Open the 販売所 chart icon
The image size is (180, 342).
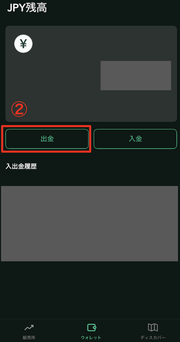pyautogui.click(x=29, y=327)
